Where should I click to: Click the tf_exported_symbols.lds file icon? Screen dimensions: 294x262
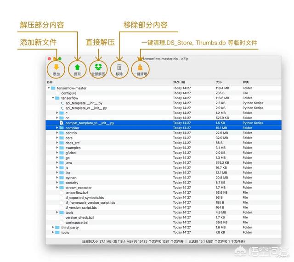click(62, 197)
